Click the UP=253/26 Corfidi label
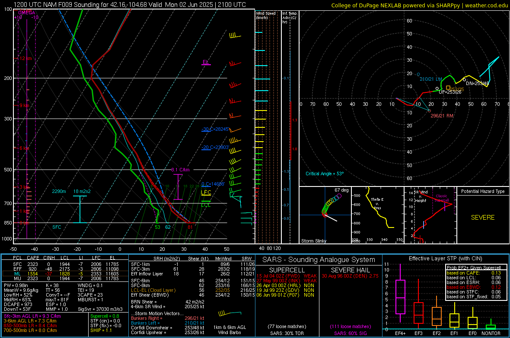The width and height of the screenshot is (510, 338). pos(450,92)
